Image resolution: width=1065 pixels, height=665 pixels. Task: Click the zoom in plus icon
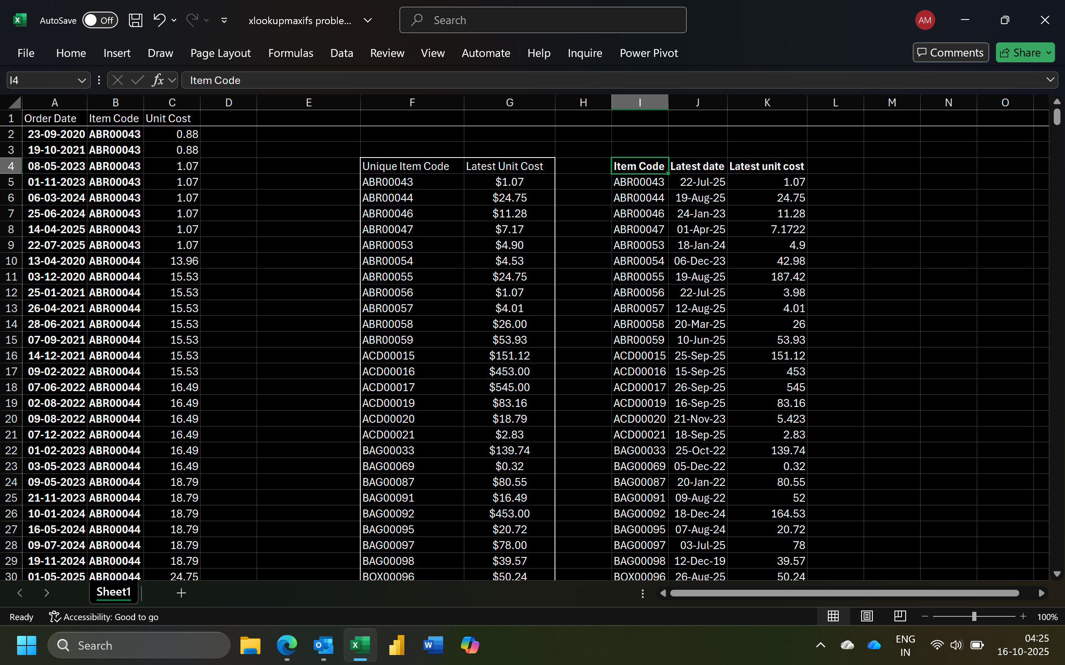click(x=1023, y=617)
